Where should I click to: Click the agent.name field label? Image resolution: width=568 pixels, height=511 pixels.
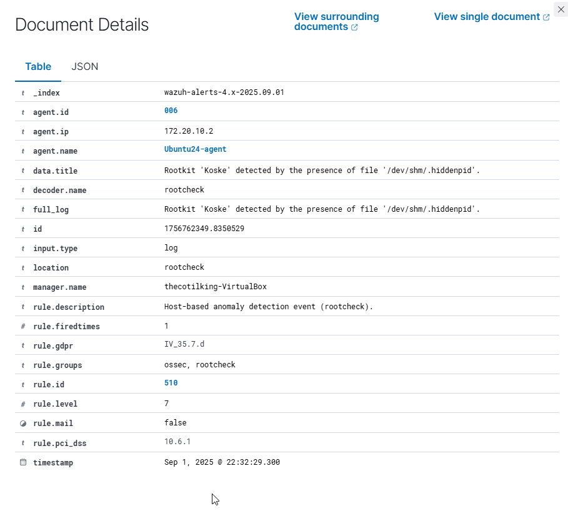pyautogui.click(x=55, y=151)
